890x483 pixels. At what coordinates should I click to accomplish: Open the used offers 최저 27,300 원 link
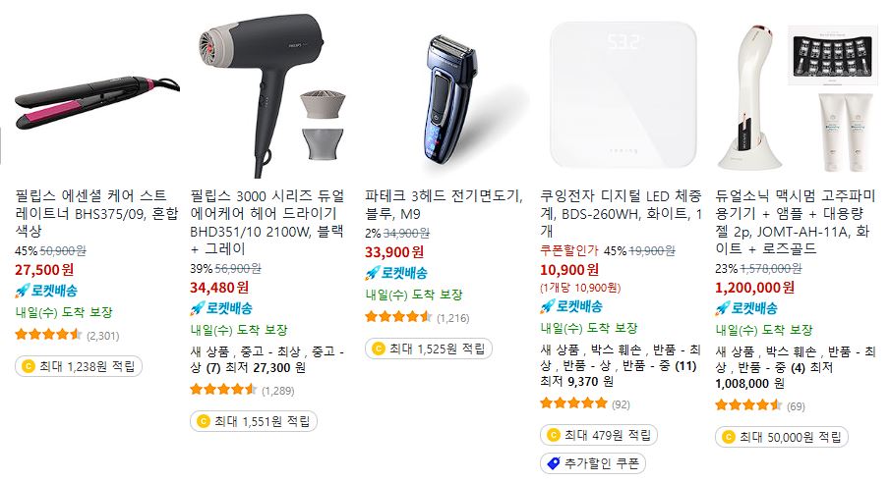pos(266,368)
